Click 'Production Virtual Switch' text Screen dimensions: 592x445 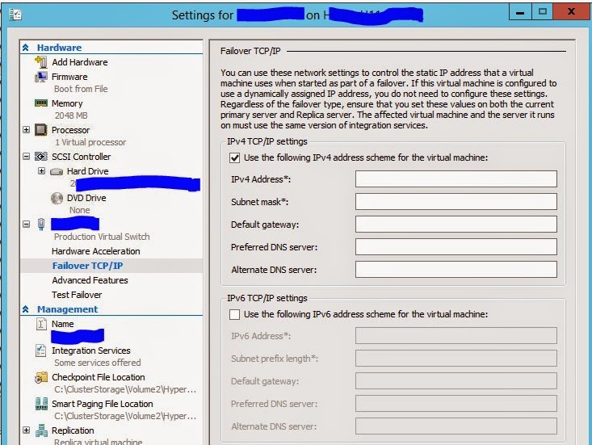[102, 237]
